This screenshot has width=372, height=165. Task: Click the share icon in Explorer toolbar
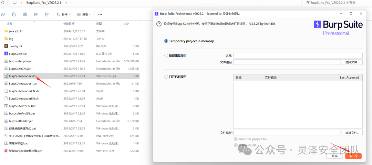(x=36, y=14)
